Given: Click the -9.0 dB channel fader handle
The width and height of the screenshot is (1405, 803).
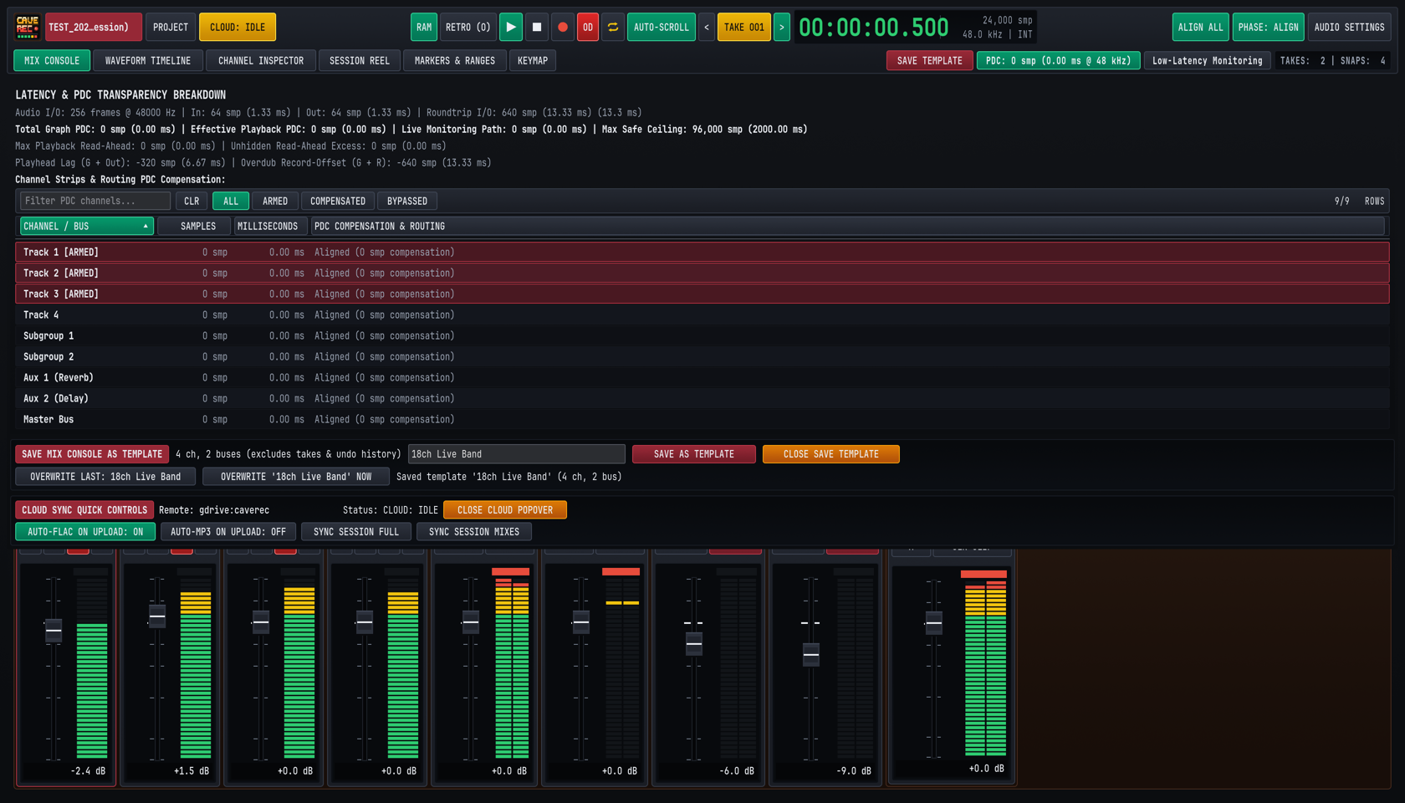Looking at the screenshot, I should coord(811,654).
